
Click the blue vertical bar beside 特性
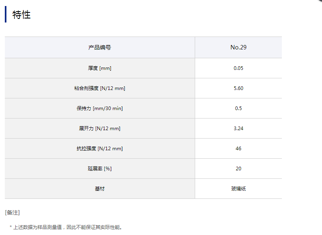coord(6,14)
